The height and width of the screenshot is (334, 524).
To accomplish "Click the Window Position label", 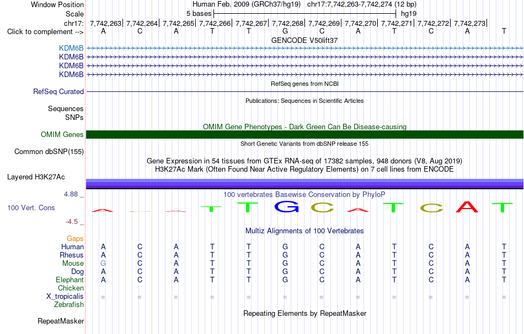I will (57, 4).
